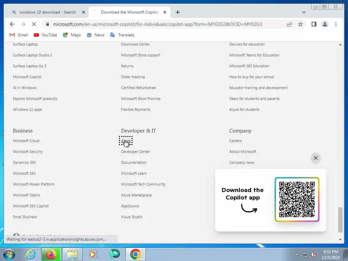Share this page via the share icon

(x=290, y=24)
